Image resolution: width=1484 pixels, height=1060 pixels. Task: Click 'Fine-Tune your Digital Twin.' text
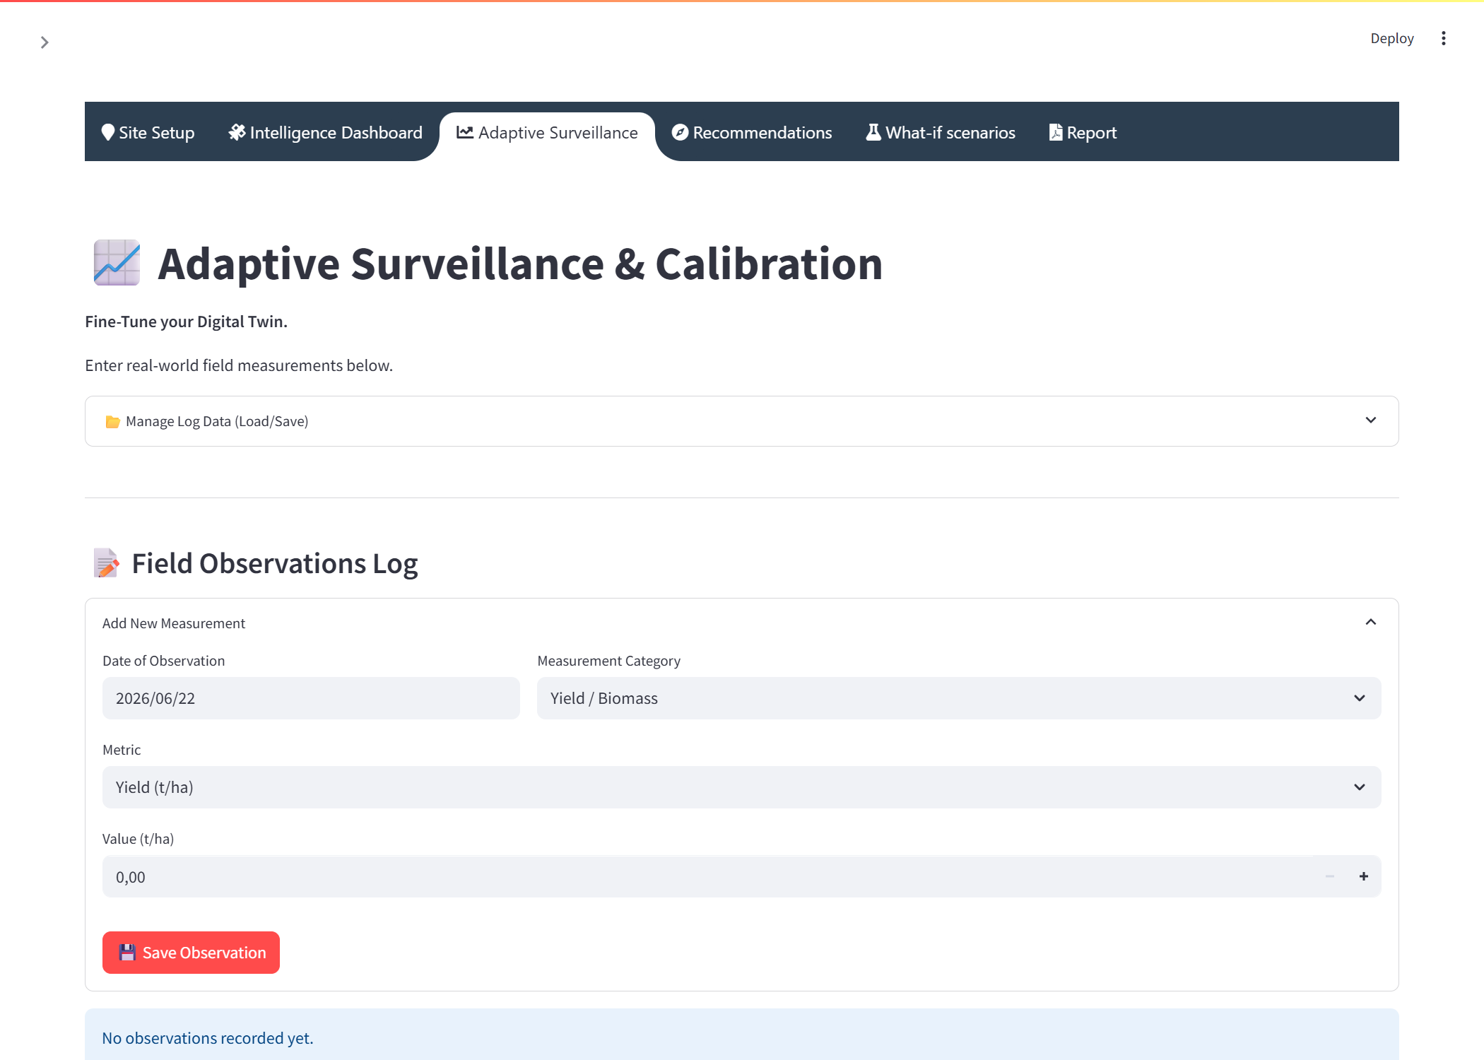pyautogui.click(x=186, y=322)
